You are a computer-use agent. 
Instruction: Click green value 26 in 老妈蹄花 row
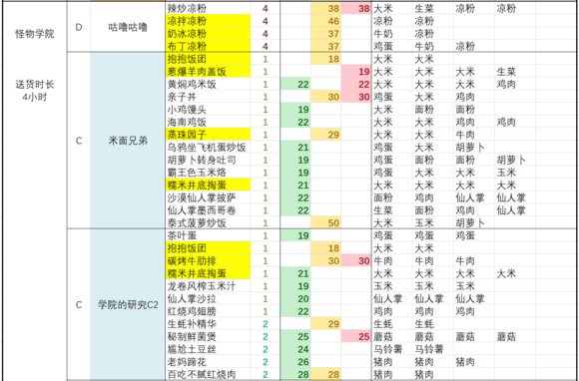[295, 362]
